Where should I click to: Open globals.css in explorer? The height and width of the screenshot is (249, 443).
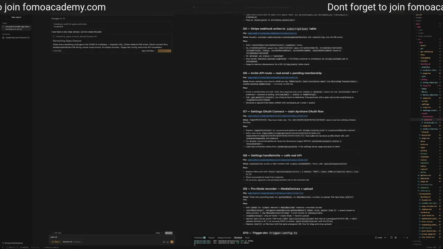(425, 175)
